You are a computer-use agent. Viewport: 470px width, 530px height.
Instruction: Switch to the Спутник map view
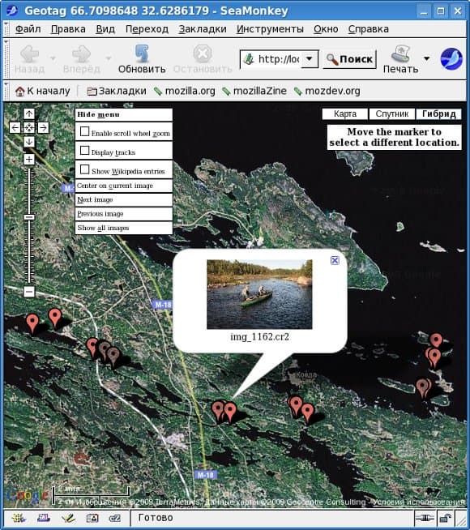(392, 114)
